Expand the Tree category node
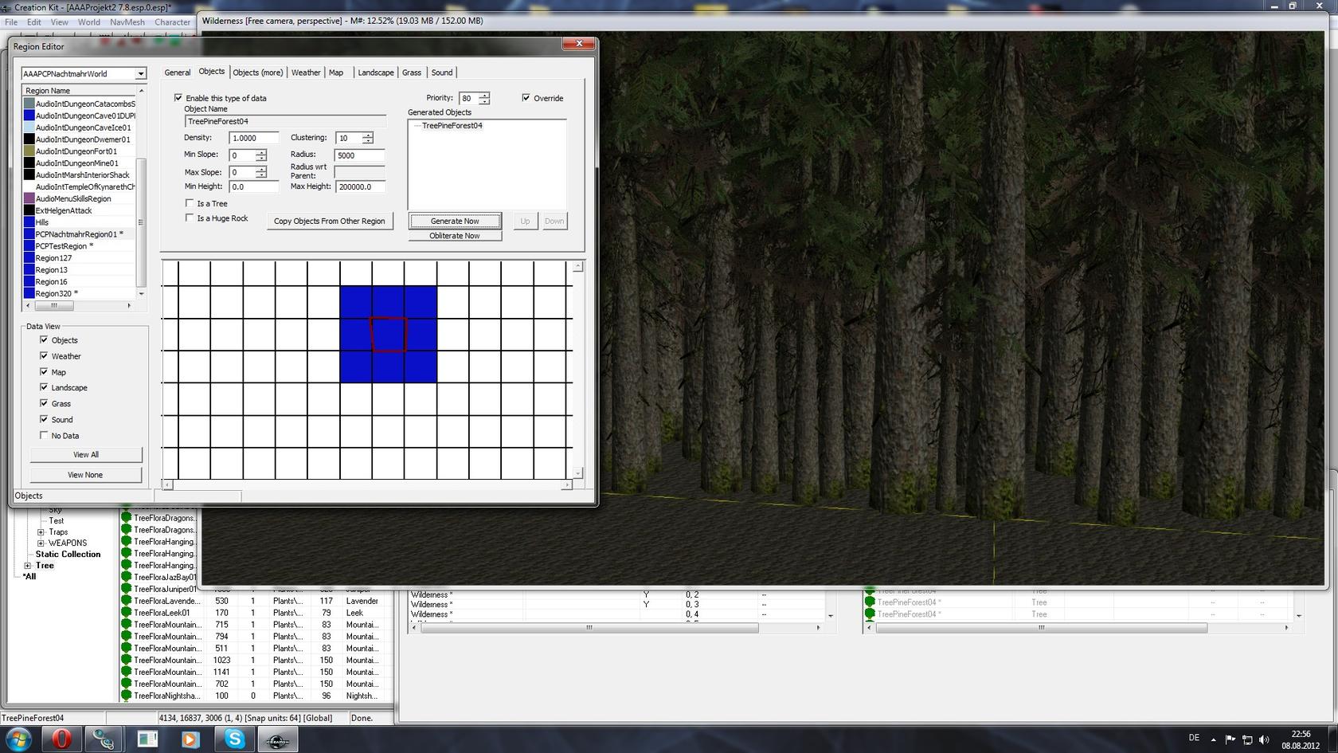Image resolution: width=1338 pixels, height=753 pixels. tap(28, 566)
